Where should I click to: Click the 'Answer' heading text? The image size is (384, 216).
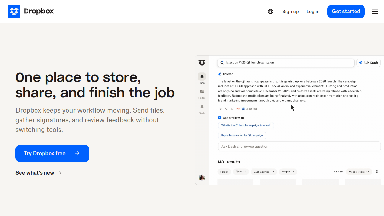pyautogui.click(x=228, y=74)
